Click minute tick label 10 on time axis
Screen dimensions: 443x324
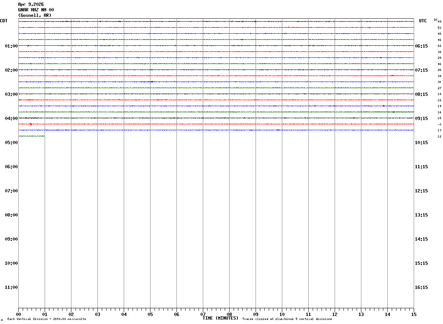(282, 314)
